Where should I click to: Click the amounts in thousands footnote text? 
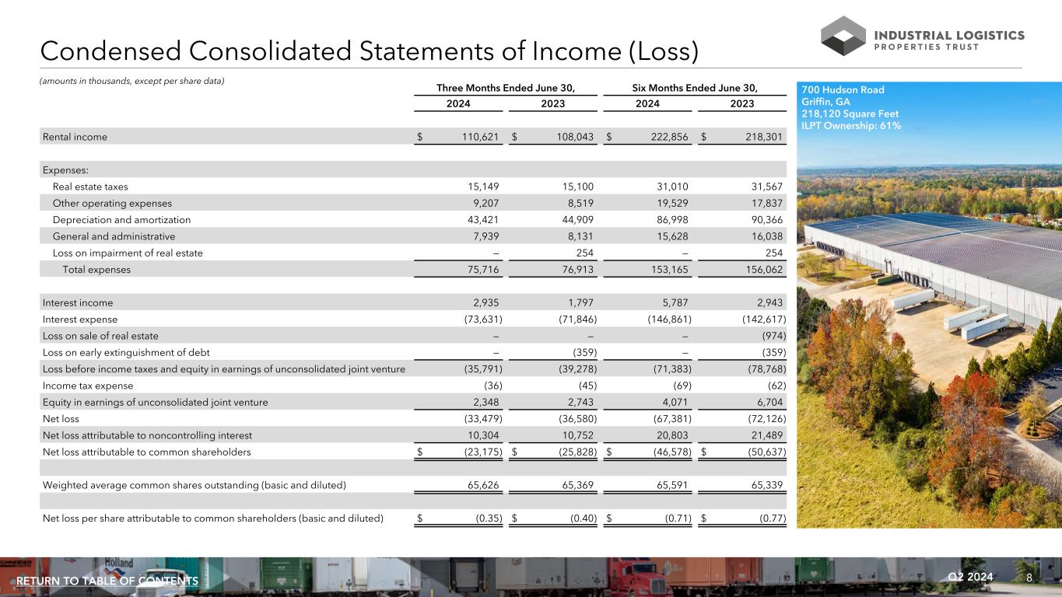[x=131, y=82]
